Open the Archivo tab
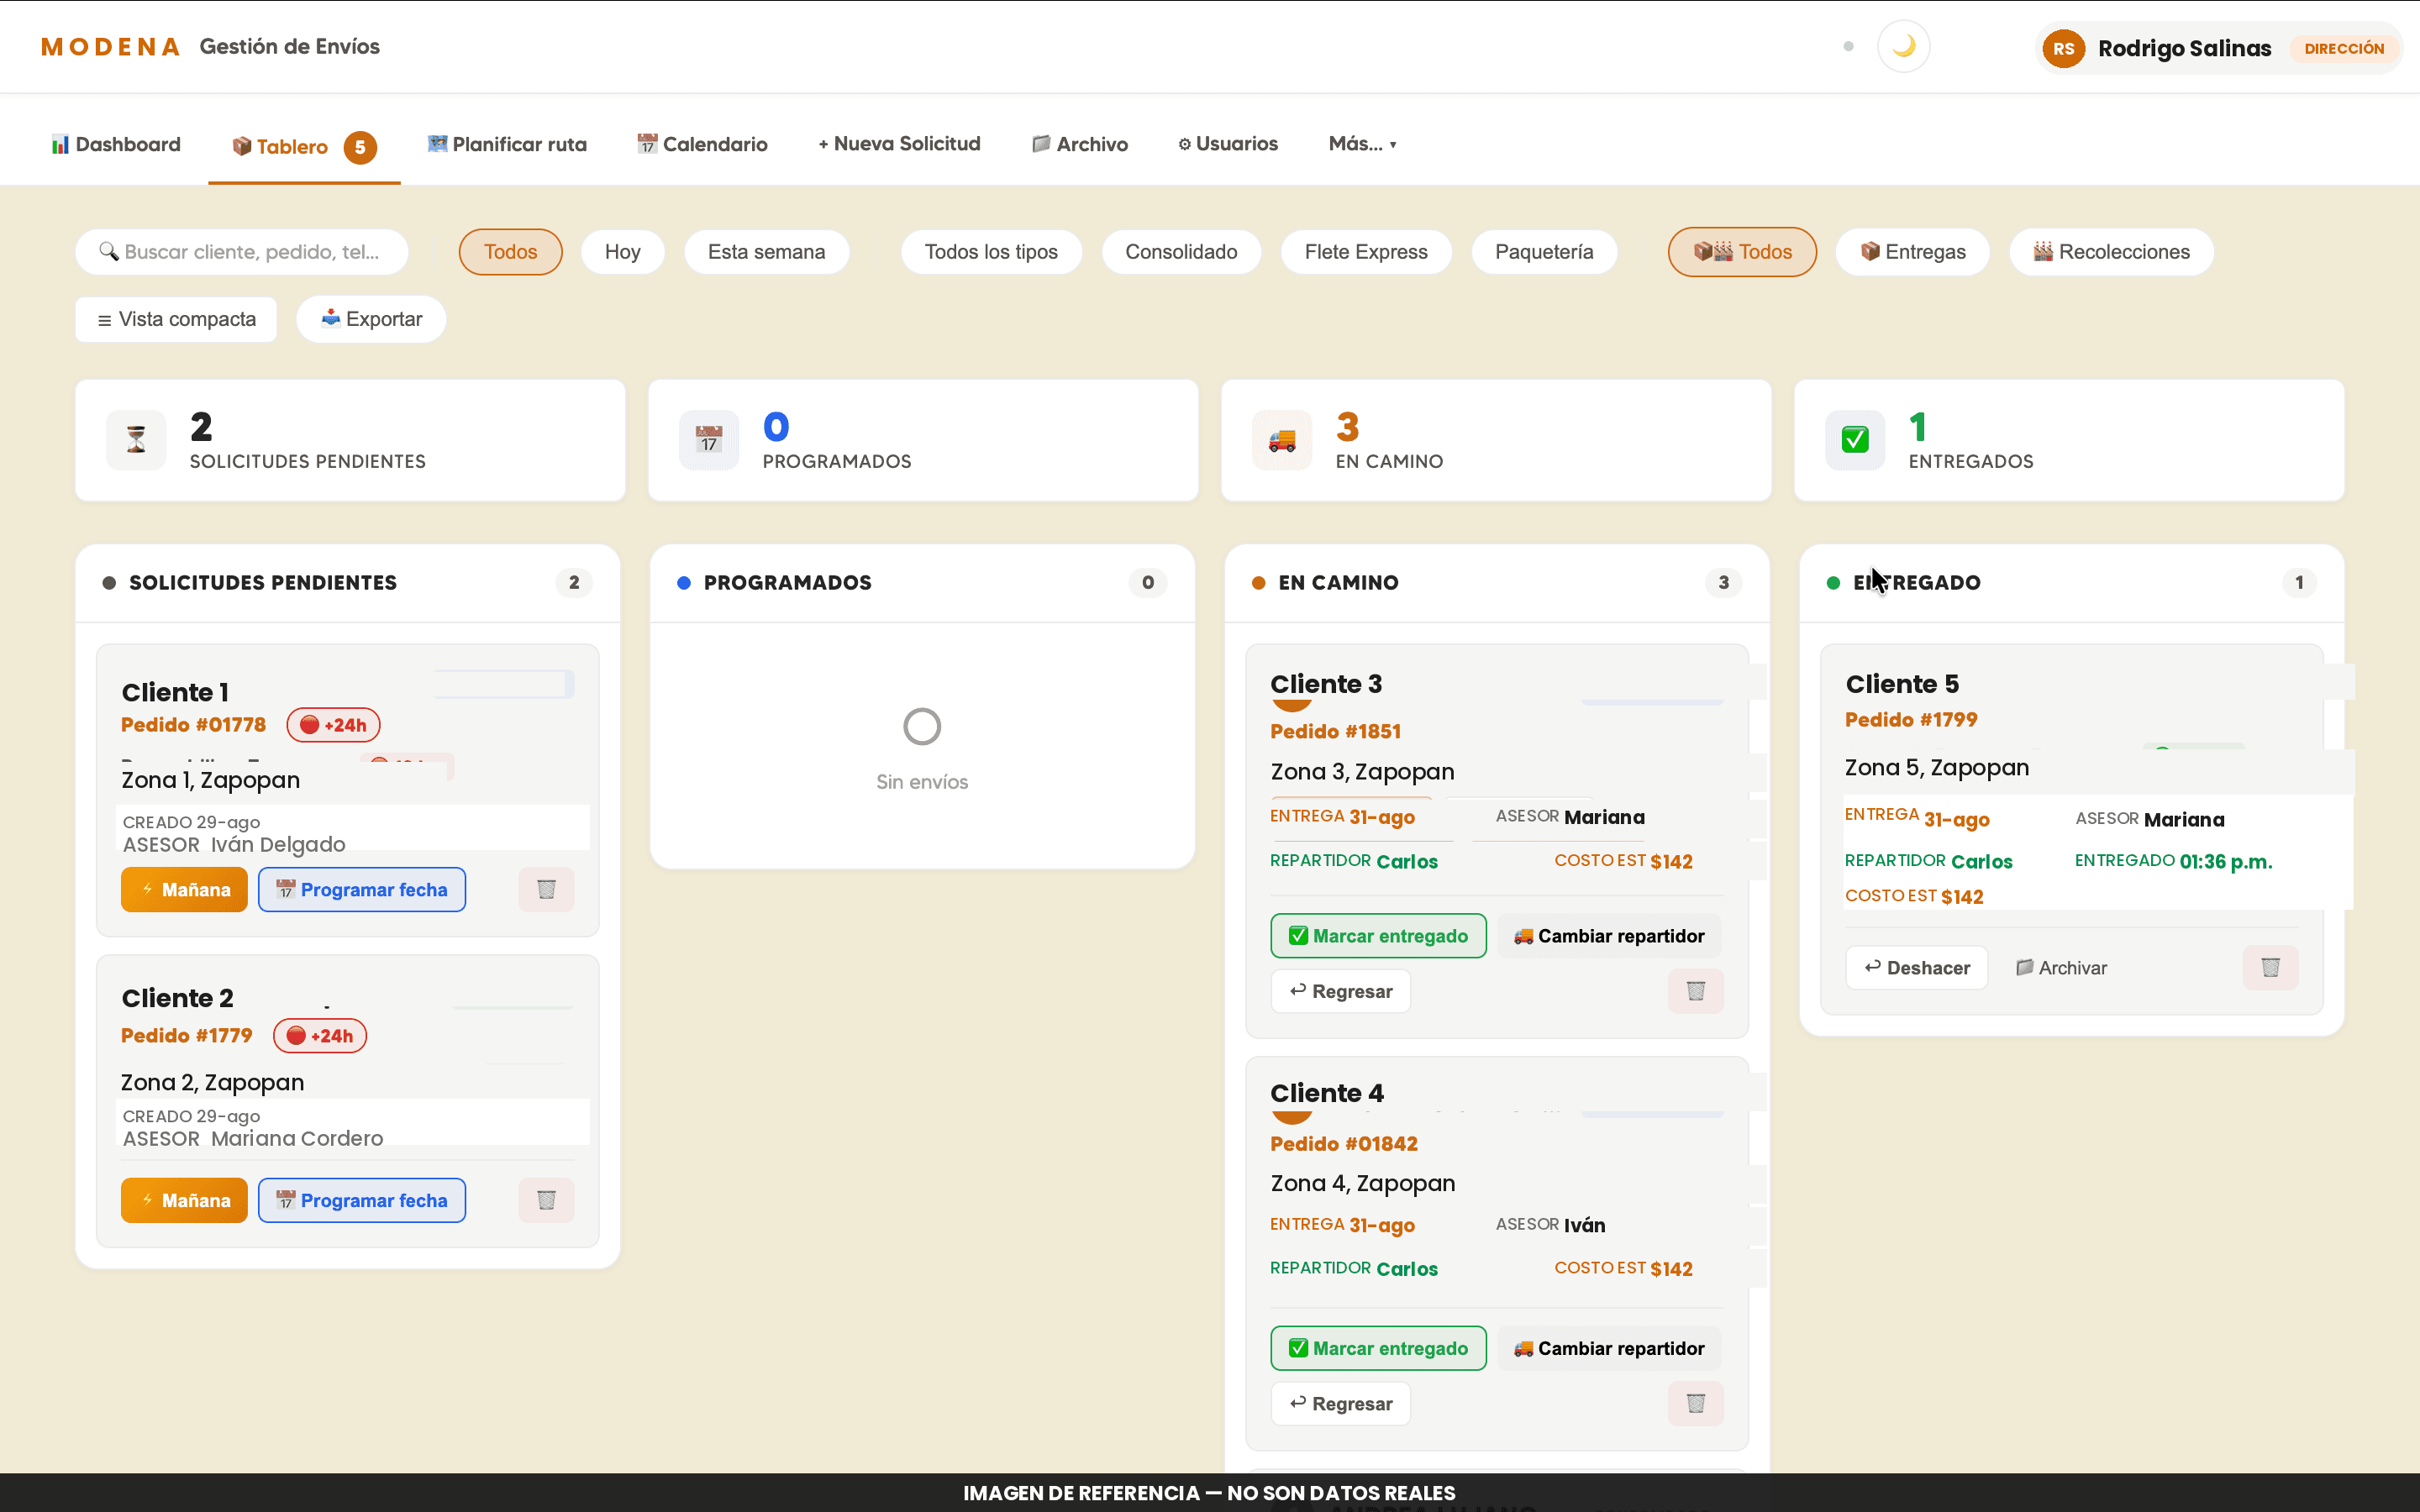 pyautogui.click(x=1080, y=144)
